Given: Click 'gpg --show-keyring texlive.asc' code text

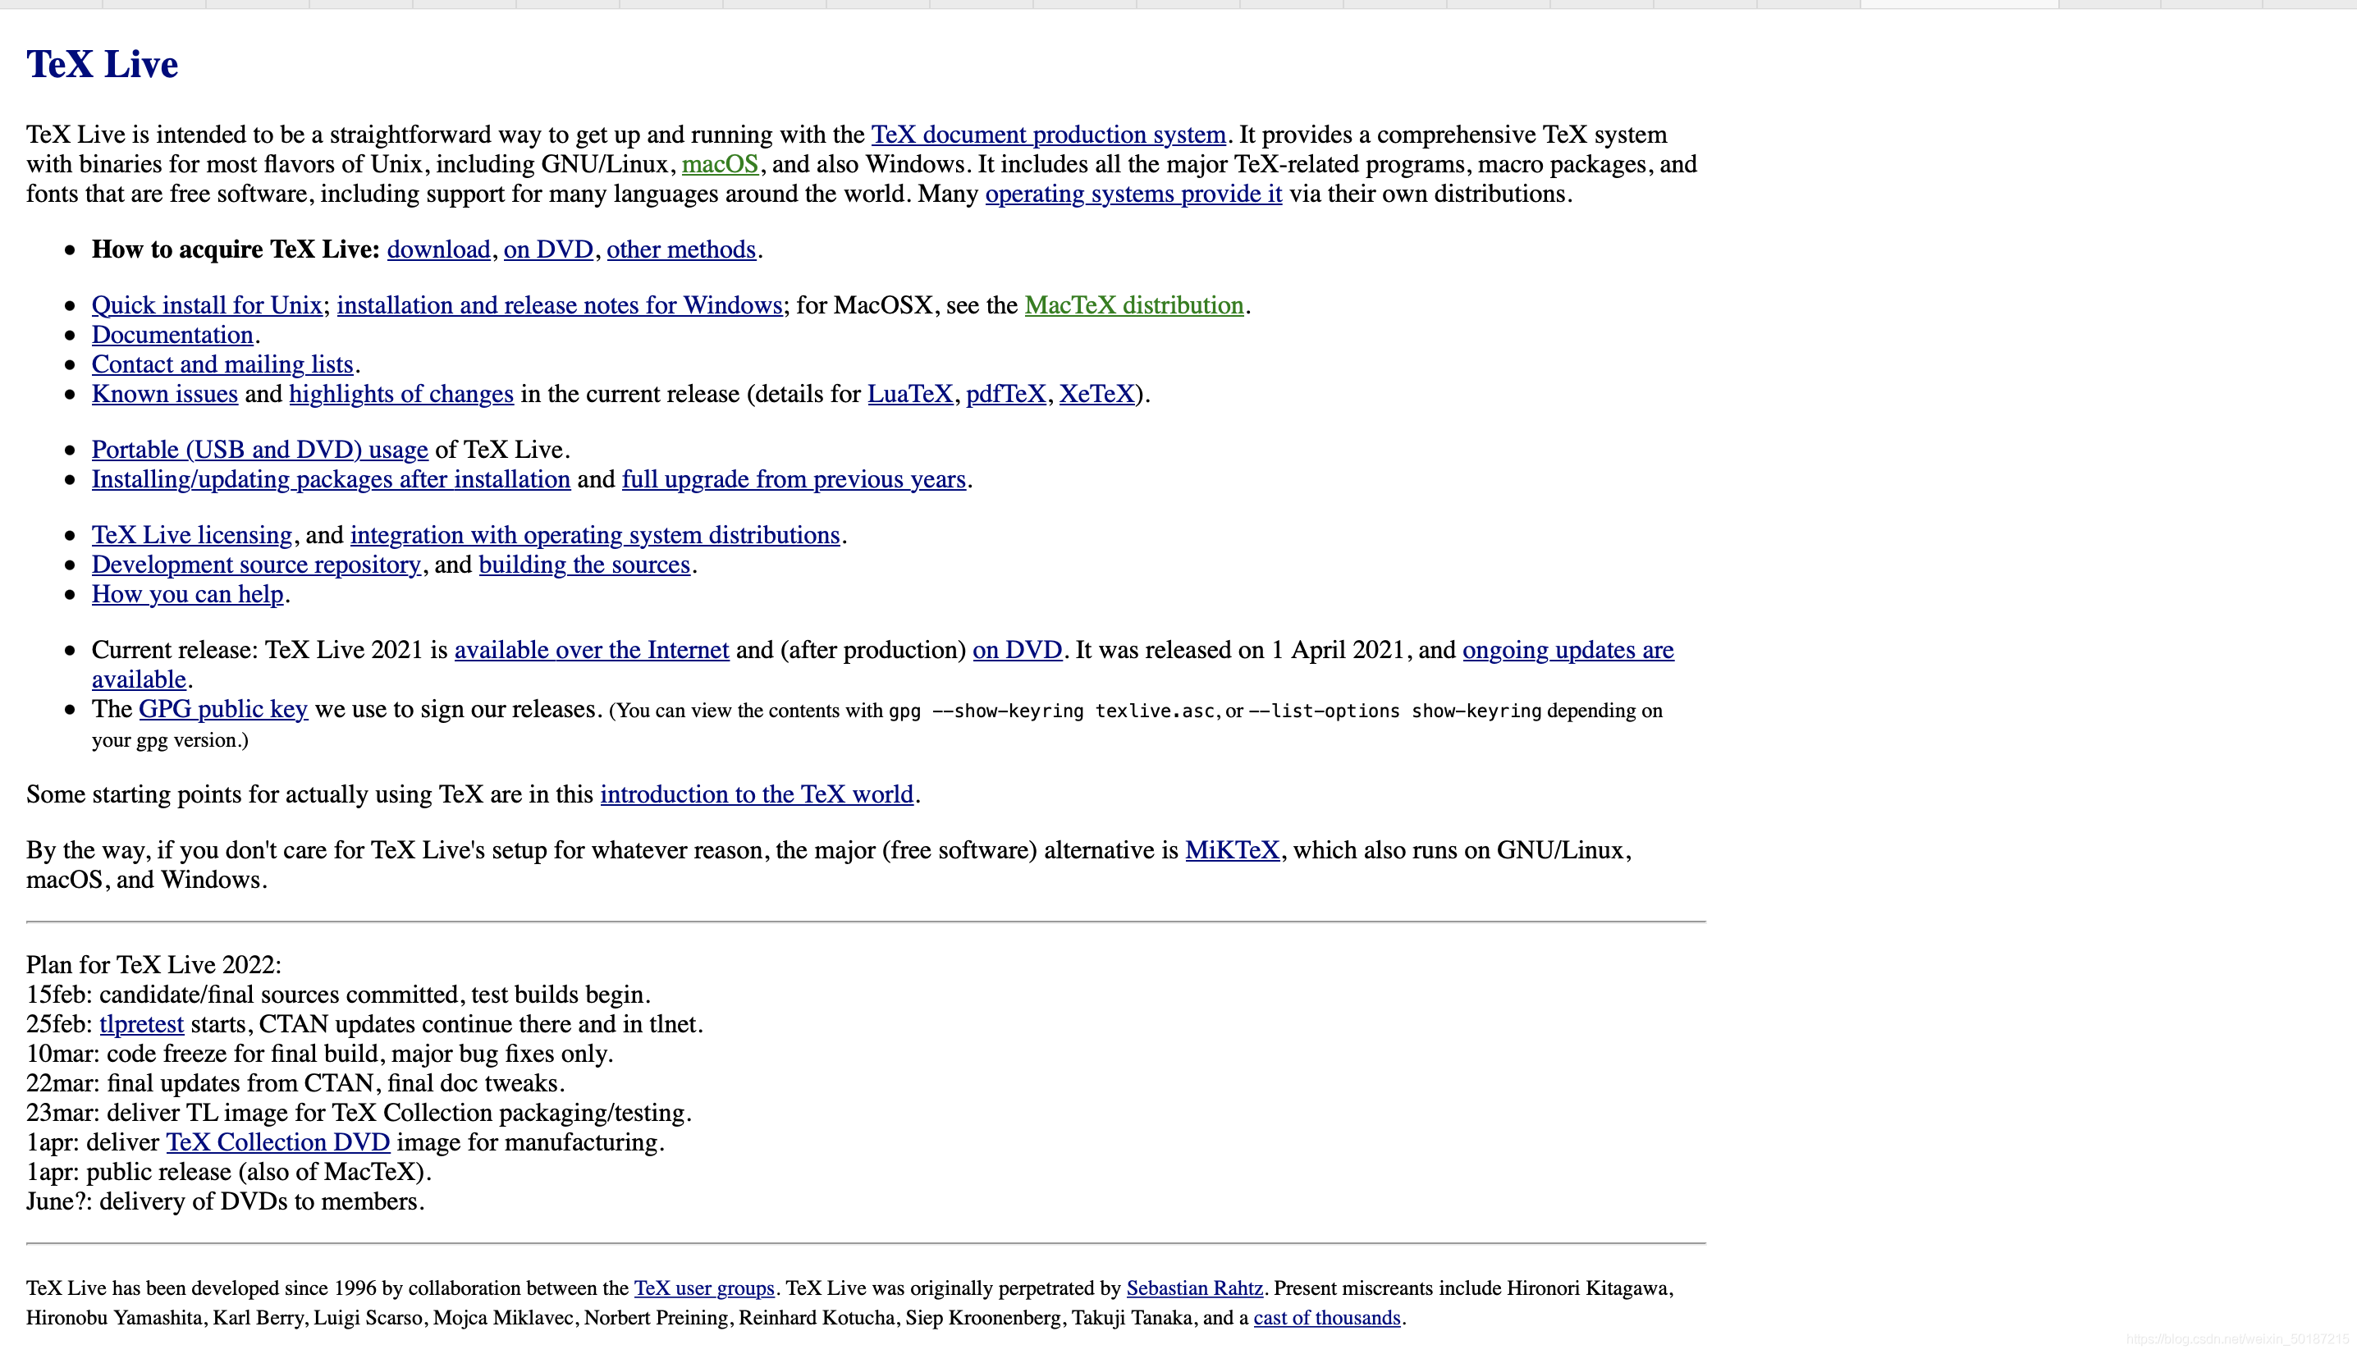Looking at the screenshot, I should pyautogui.click(x=1051, y=711).
